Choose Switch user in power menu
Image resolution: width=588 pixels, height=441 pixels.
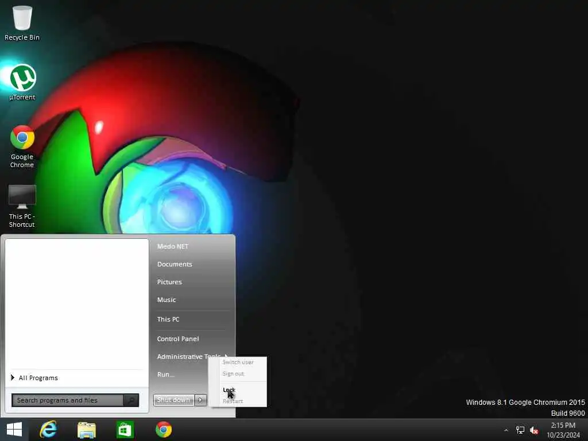[238, 362]
